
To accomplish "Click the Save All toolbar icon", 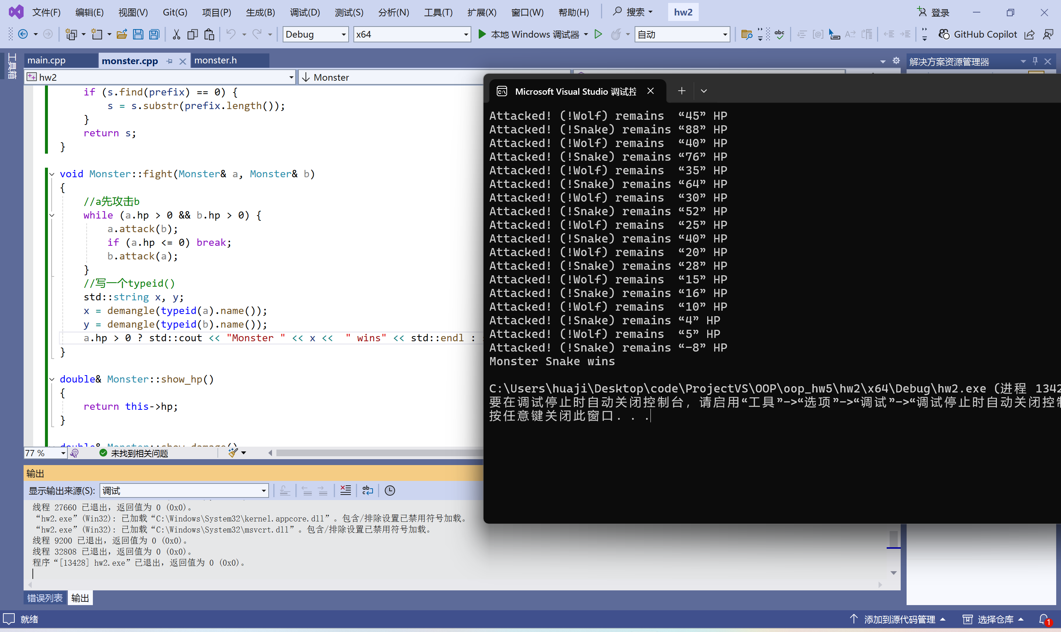I will [154, 35].
